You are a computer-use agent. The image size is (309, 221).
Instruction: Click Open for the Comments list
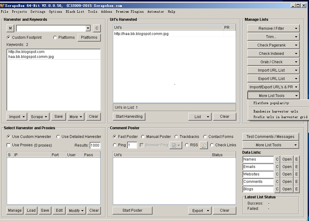[x=287, y=182]
